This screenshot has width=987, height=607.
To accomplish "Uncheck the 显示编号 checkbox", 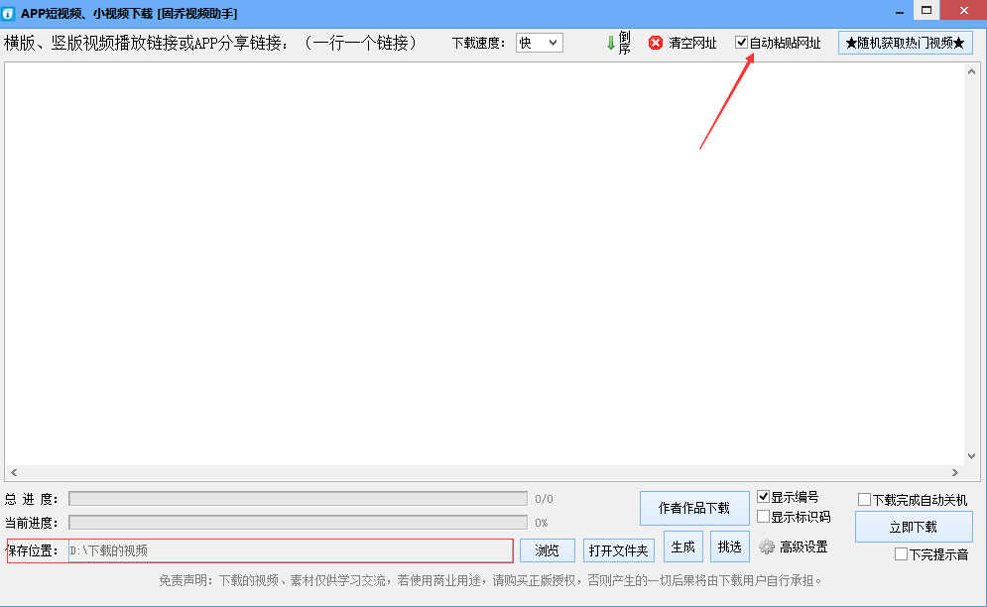I will pyautogui.click(x=763, y=496).
